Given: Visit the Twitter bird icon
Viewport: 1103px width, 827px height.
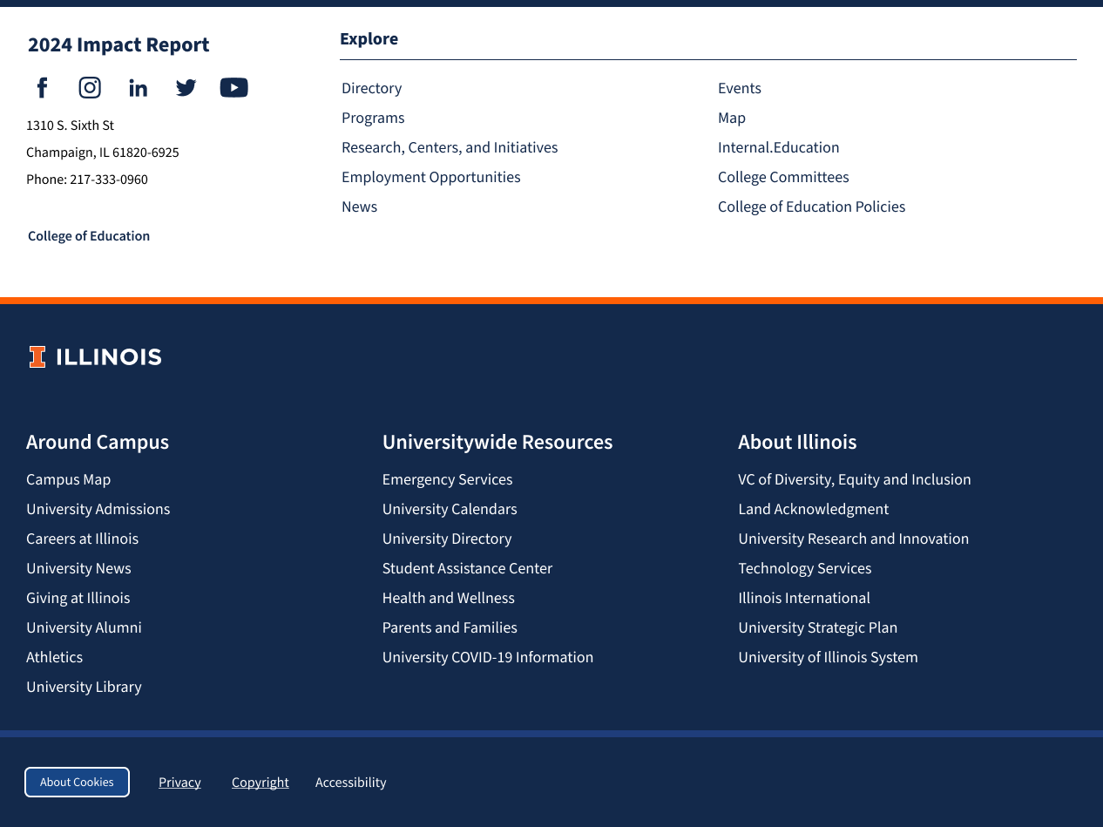Looking at the screenshot, I should click(186, 88).
